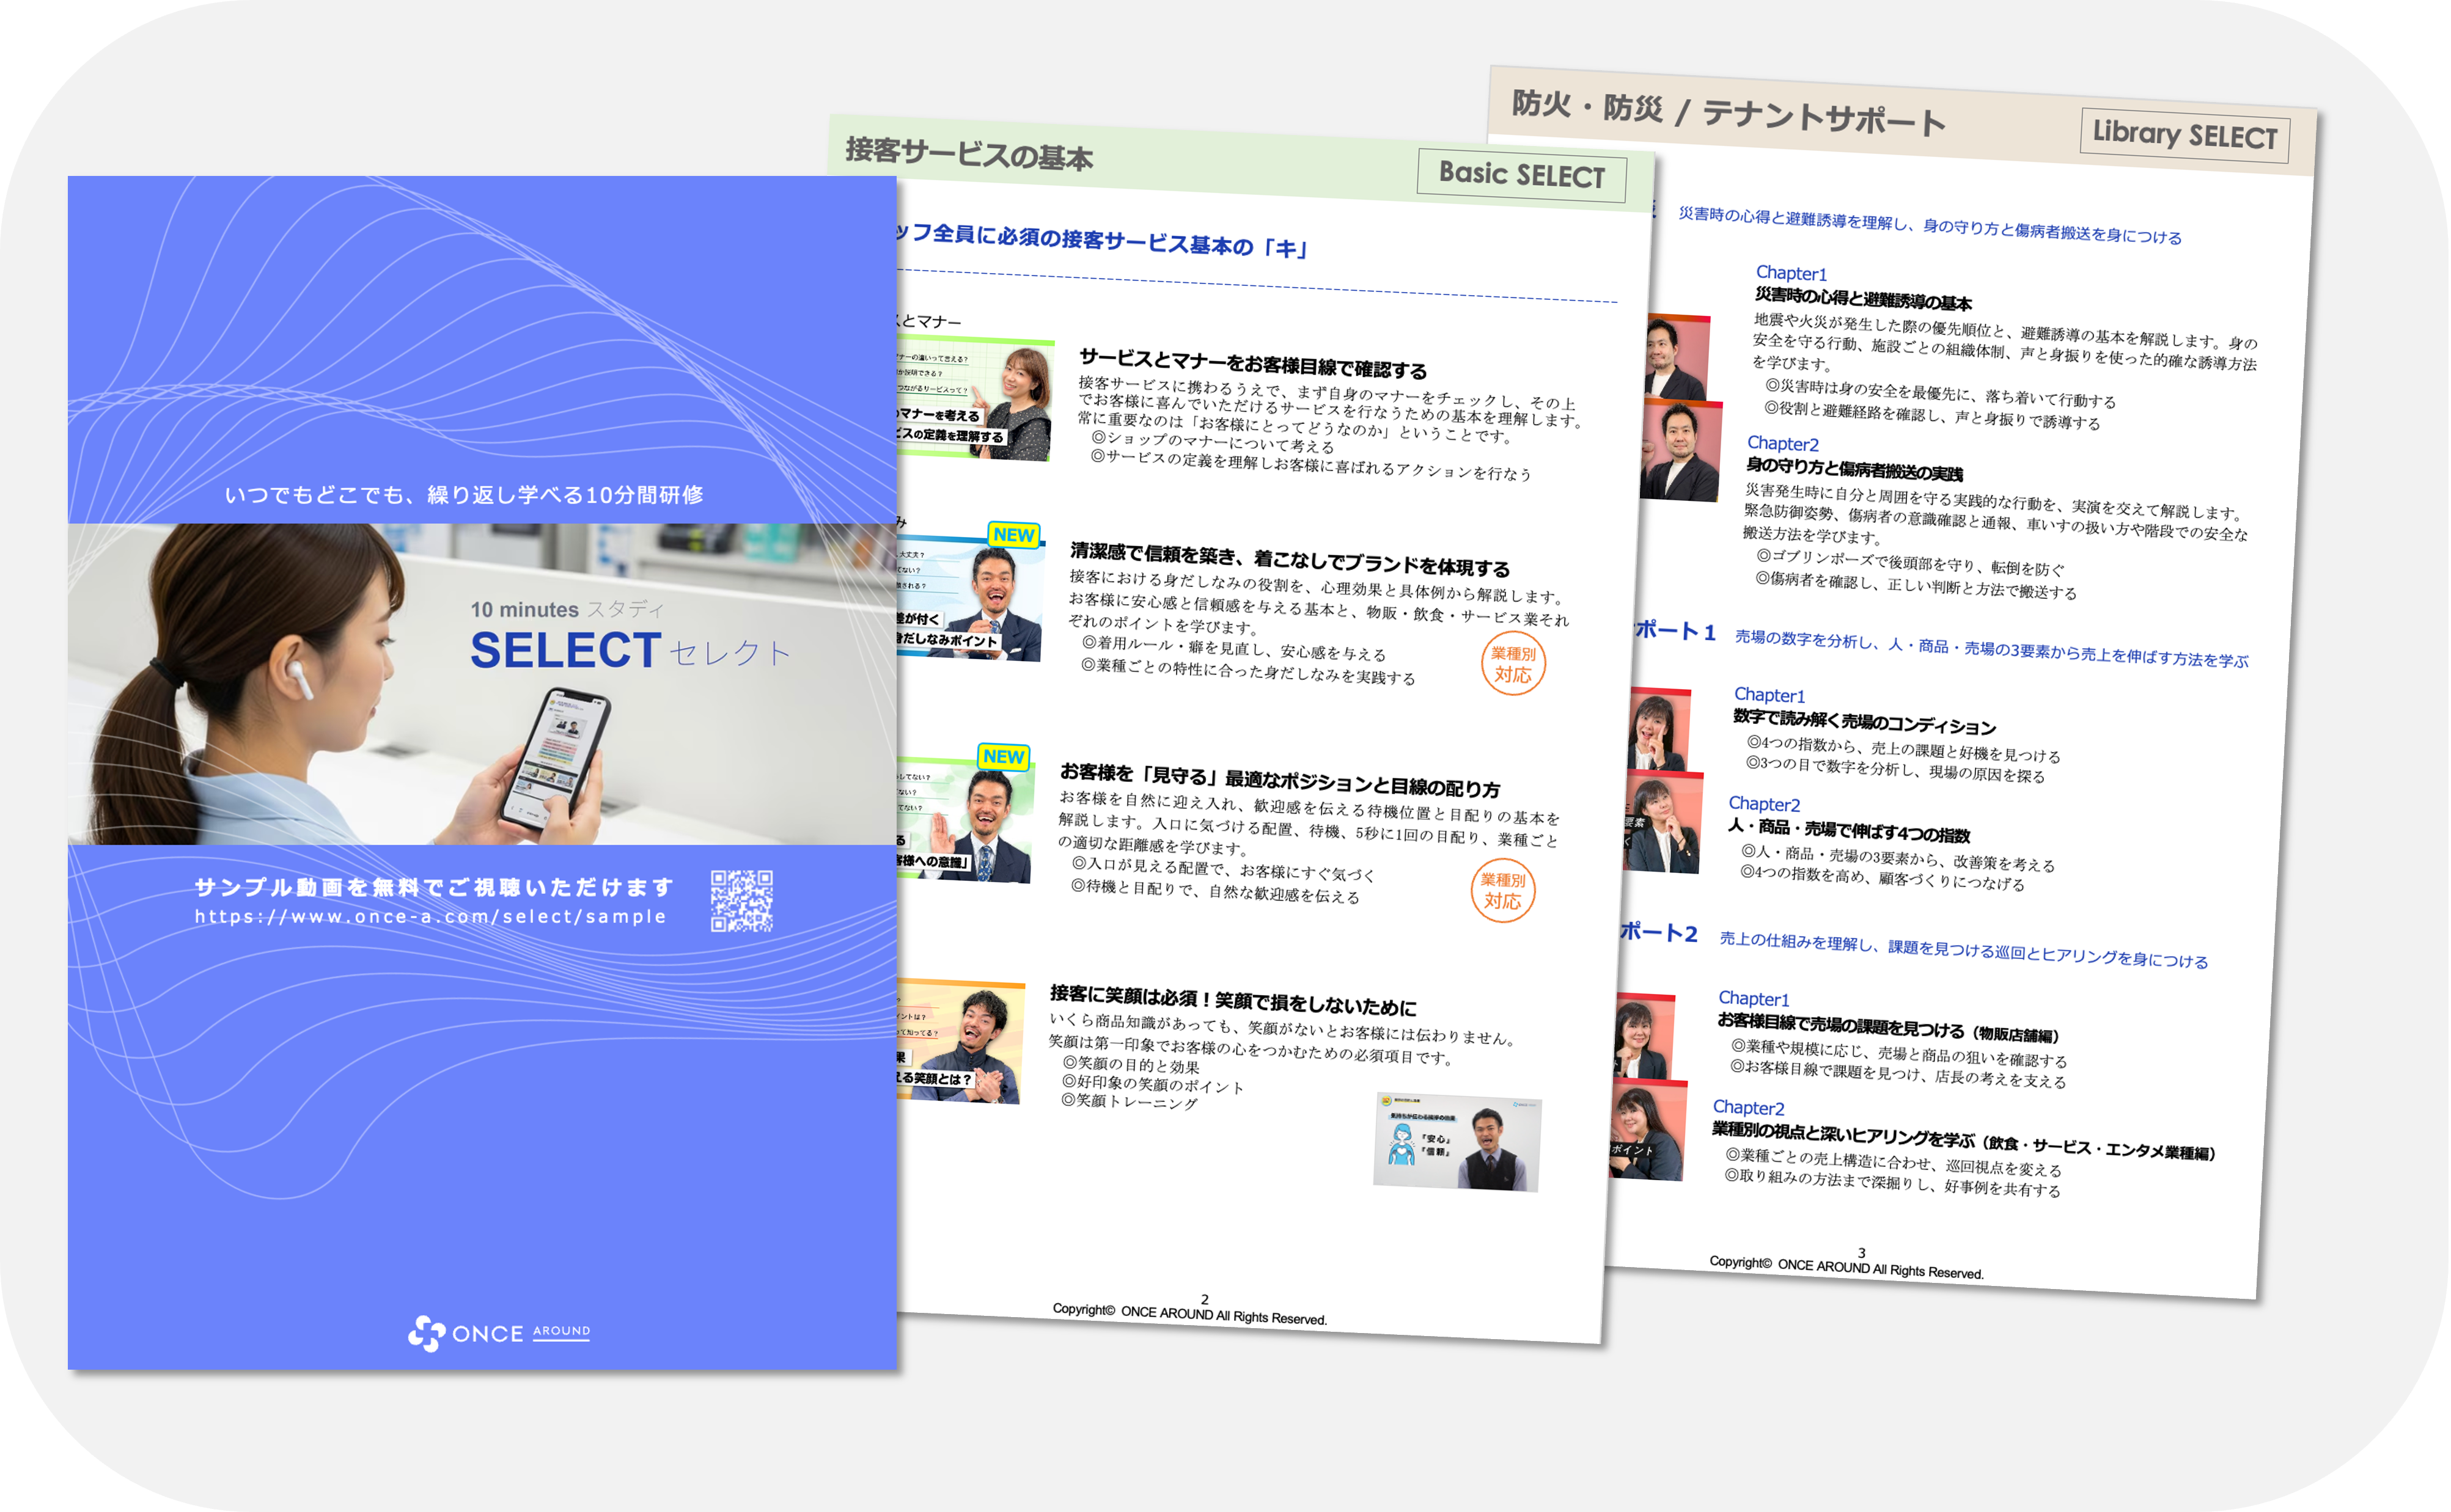Image resolution: width=2451 pixels, height=1512 pixels.
Task: Open the 身だしなみポイント video thumbnail
Action: [x=969, y=598]
